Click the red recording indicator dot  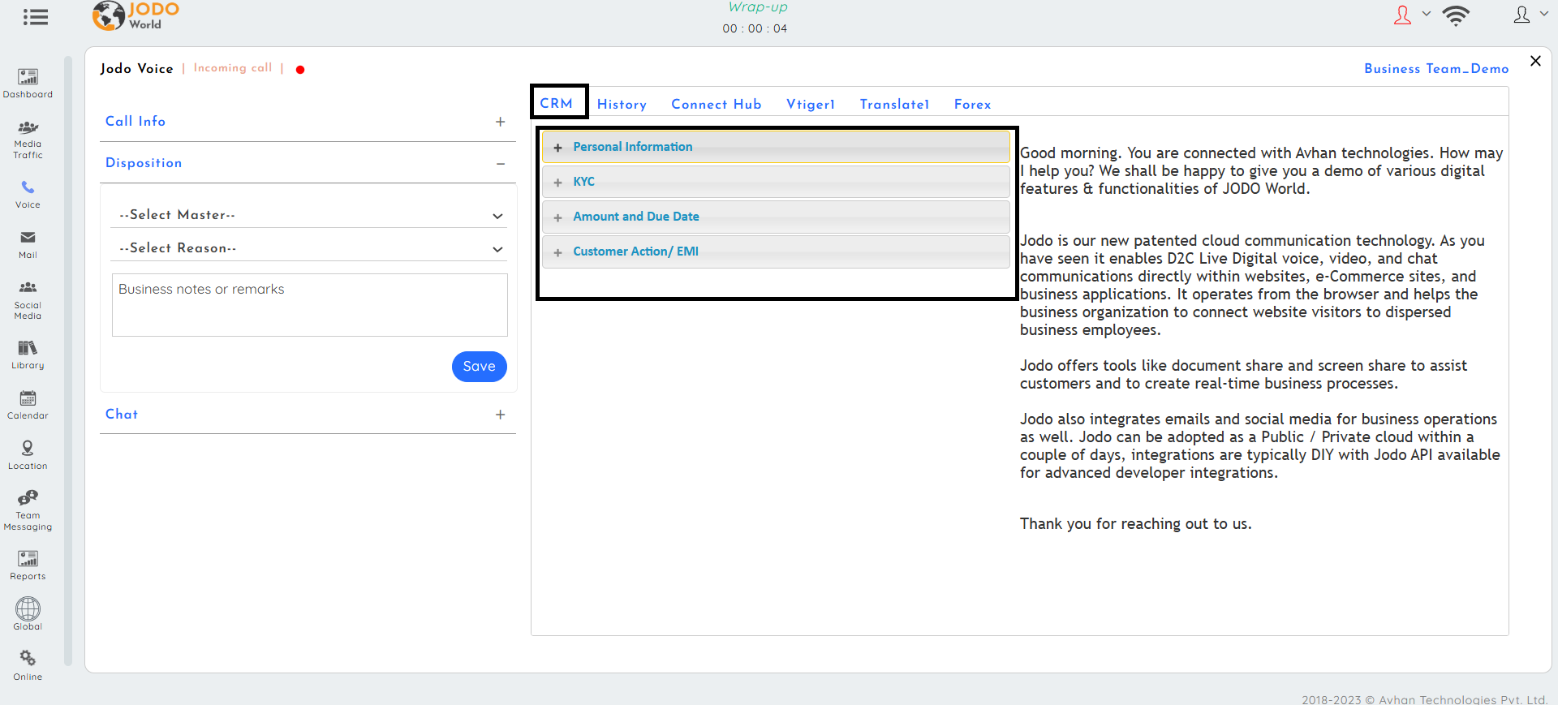point(300,70)
